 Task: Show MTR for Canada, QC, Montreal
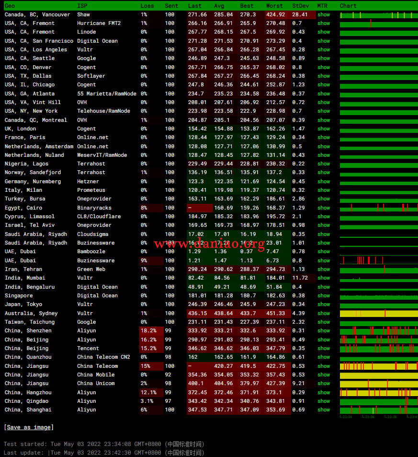[324, 120]
